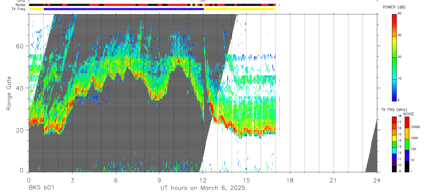The height and width of the screenshot is (195, 424).
Task: Click the "POWER (dB)" colorbar title
Action: point(394,7)
